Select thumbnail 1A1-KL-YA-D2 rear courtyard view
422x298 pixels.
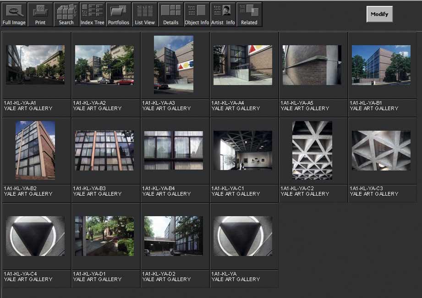174,236
